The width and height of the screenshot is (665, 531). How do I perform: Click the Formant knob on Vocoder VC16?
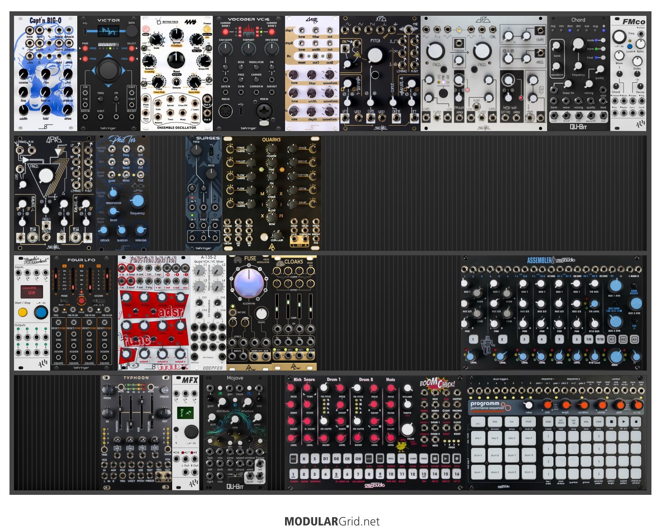click(248, 50)
